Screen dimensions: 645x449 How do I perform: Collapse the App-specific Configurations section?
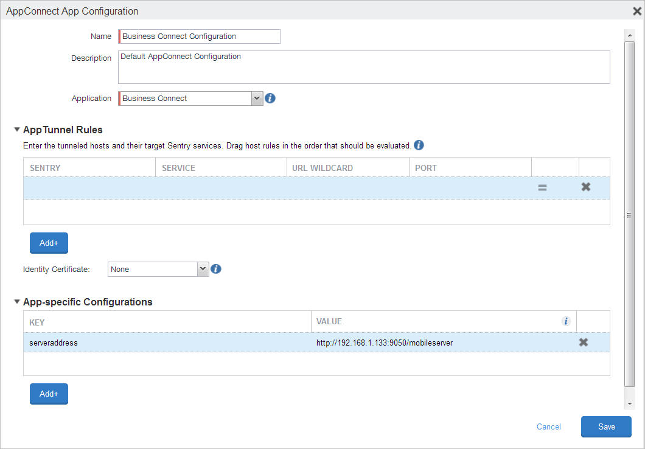click(16, 302)
